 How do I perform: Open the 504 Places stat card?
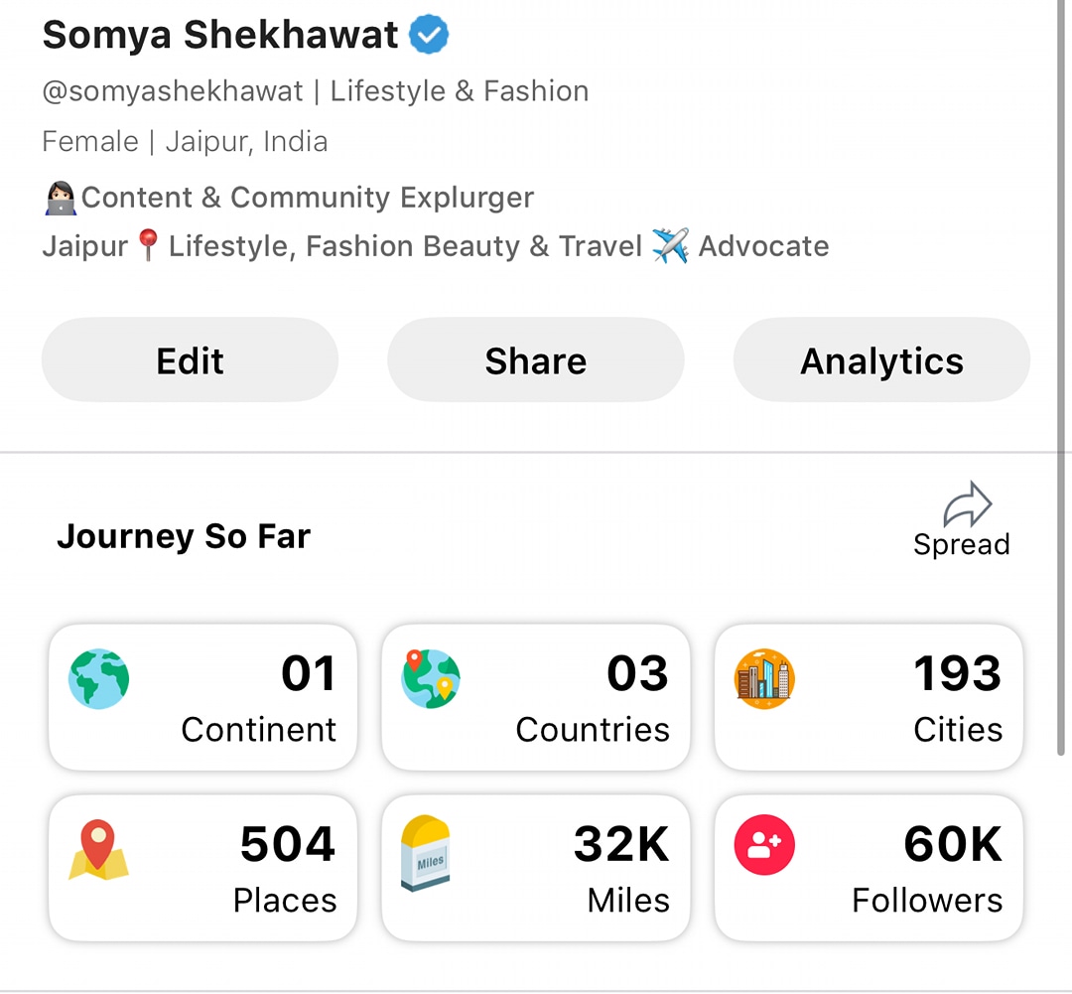[203, 868]
